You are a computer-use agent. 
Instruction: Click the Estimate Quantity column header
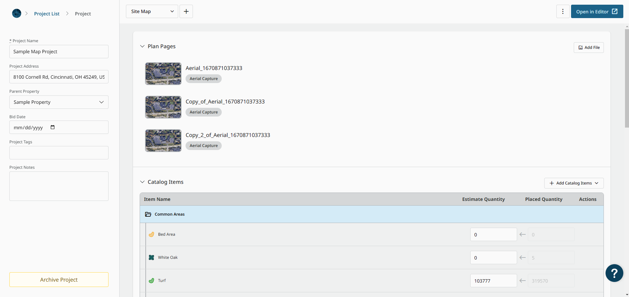483,199
